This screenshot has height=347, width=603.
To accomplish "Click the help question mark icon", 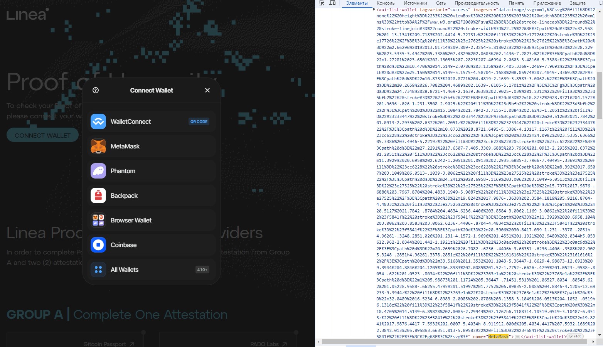I will point(96,90).
